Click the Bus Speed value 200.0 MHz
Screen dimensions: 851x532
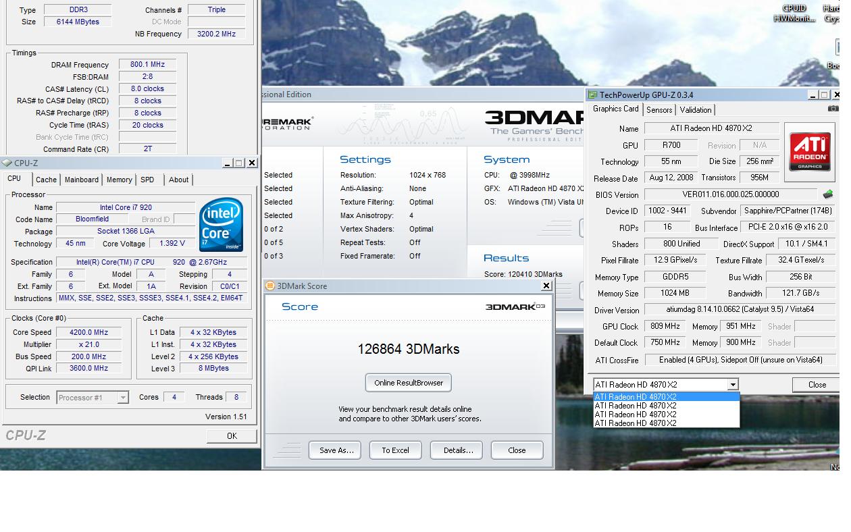89,356
